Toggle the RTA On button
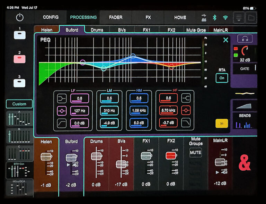266x204 pixels. click(x=222, y=78)
